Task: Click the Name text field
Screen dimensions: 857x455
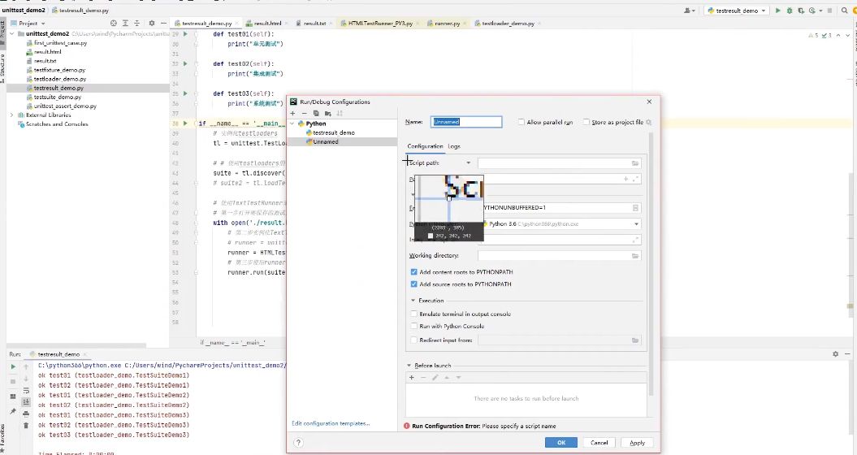Action: [x=466, y=122]
